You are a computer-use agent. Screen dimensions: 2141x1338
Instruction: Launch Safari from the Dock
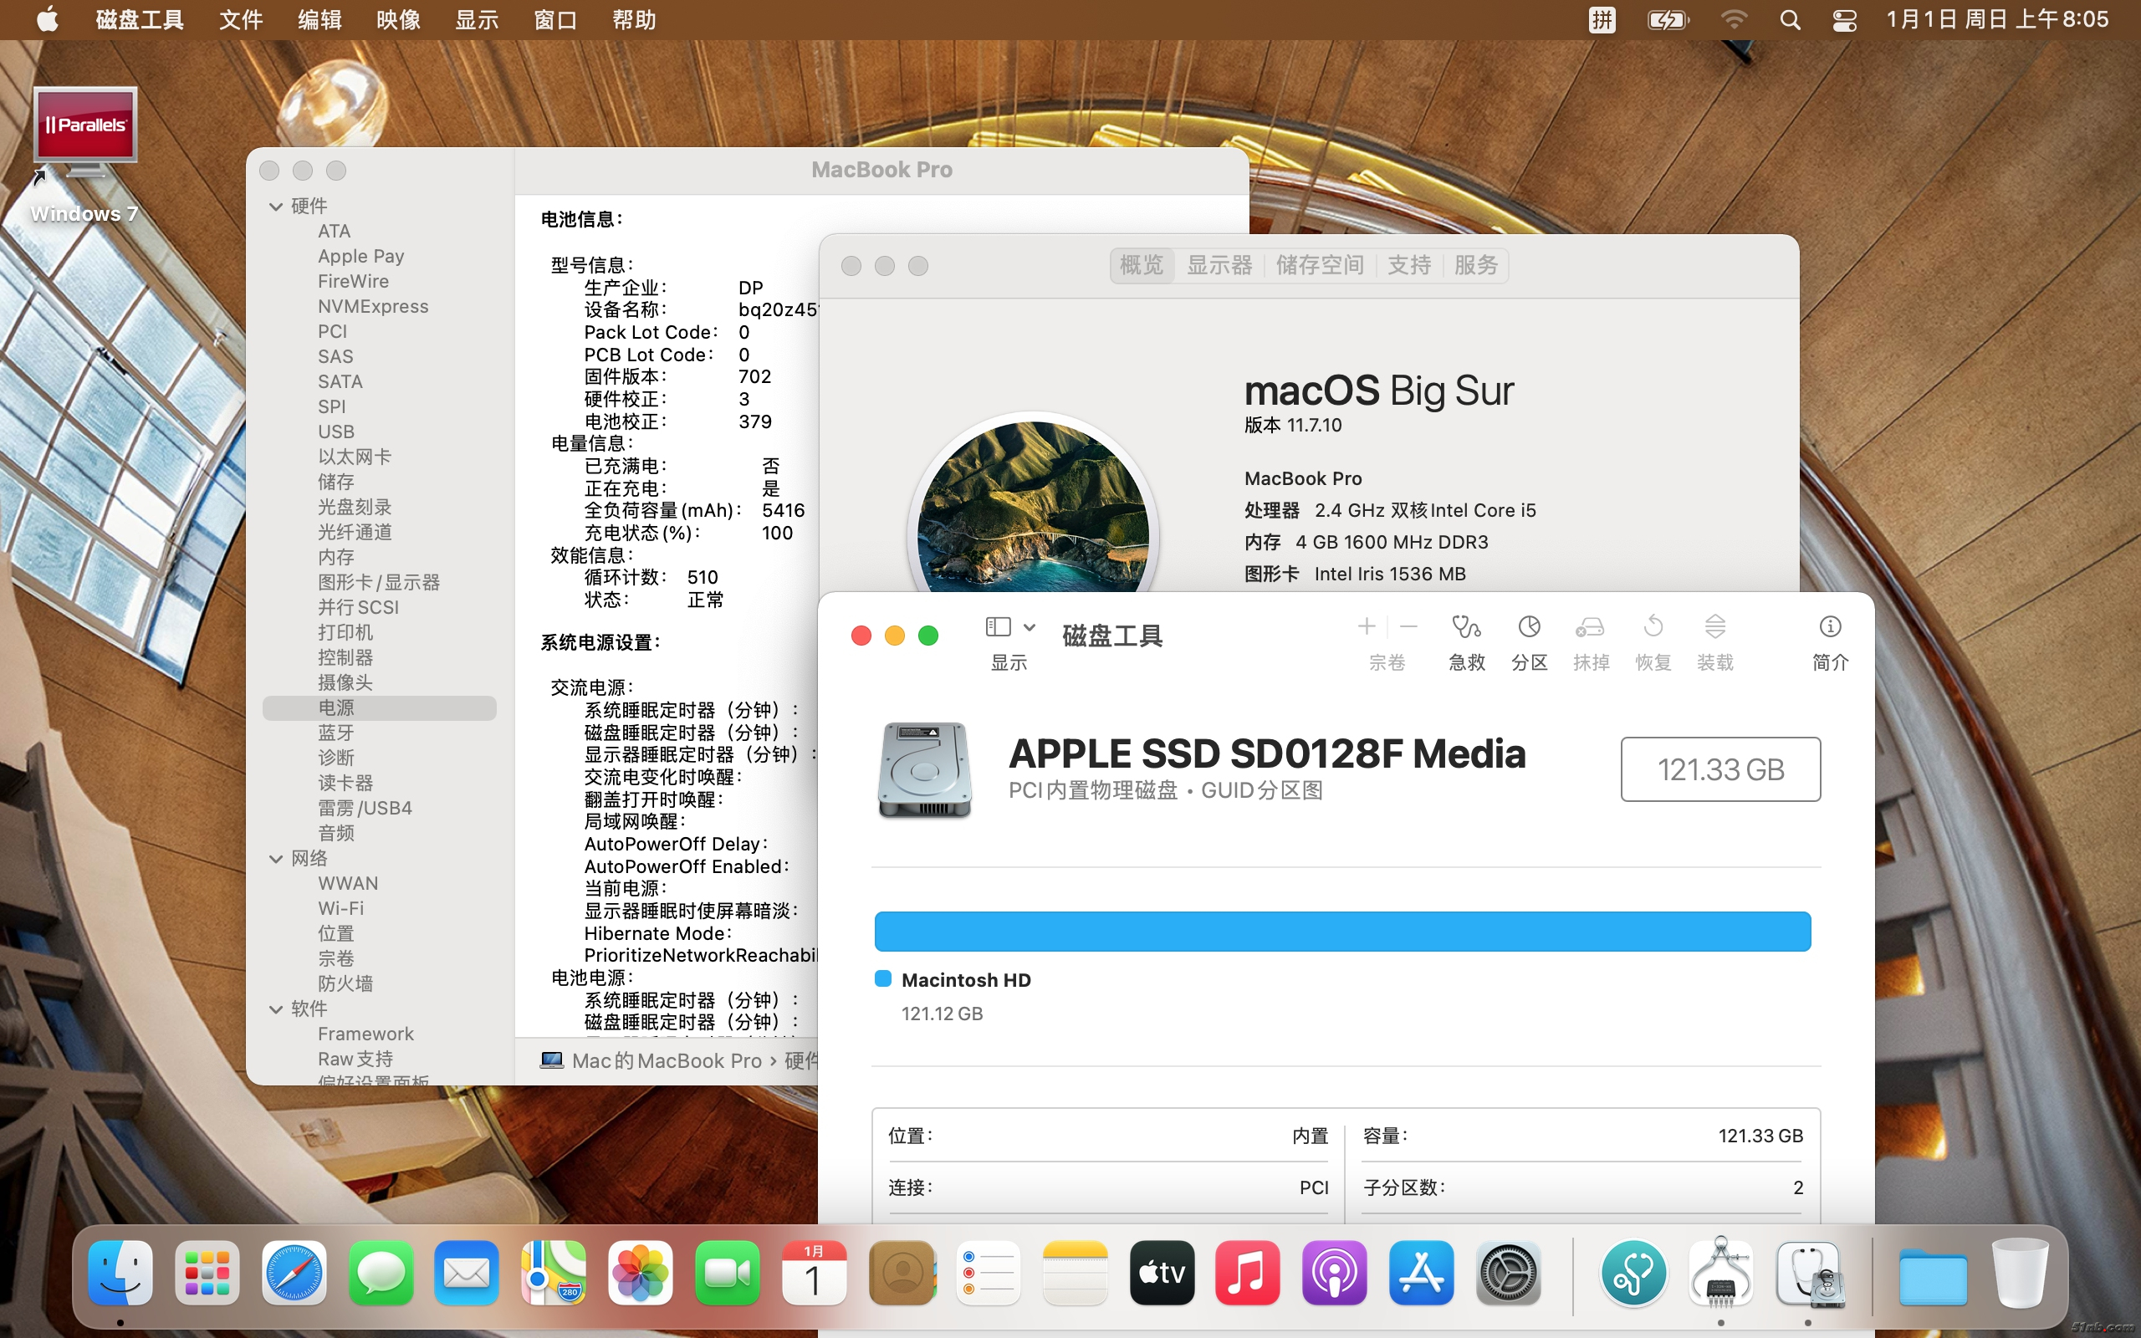point(294,1274)
